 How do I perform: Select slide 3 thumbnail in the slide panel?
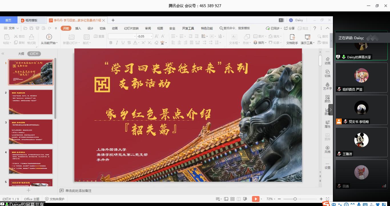31,131
